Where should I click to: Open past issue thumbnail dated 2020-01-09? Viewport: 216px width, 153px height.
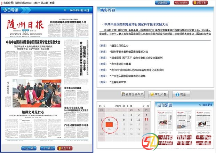point(202,120)
